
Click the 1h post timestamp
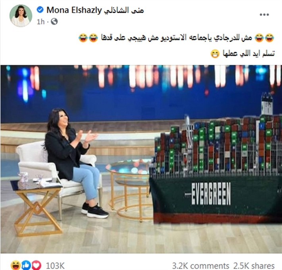point(41,22)
